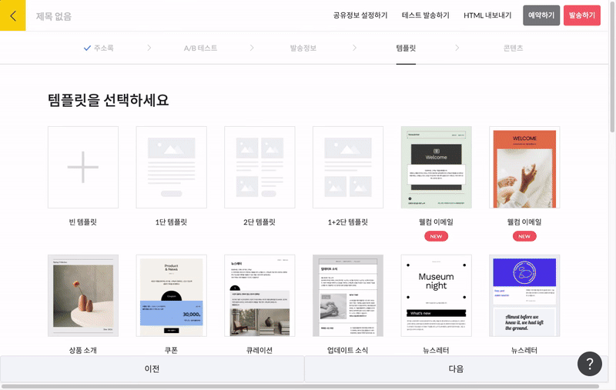Pick the 업데이트 소식 template thumbnail
This screenshot has height=390, width=616.
coord(347,295)
